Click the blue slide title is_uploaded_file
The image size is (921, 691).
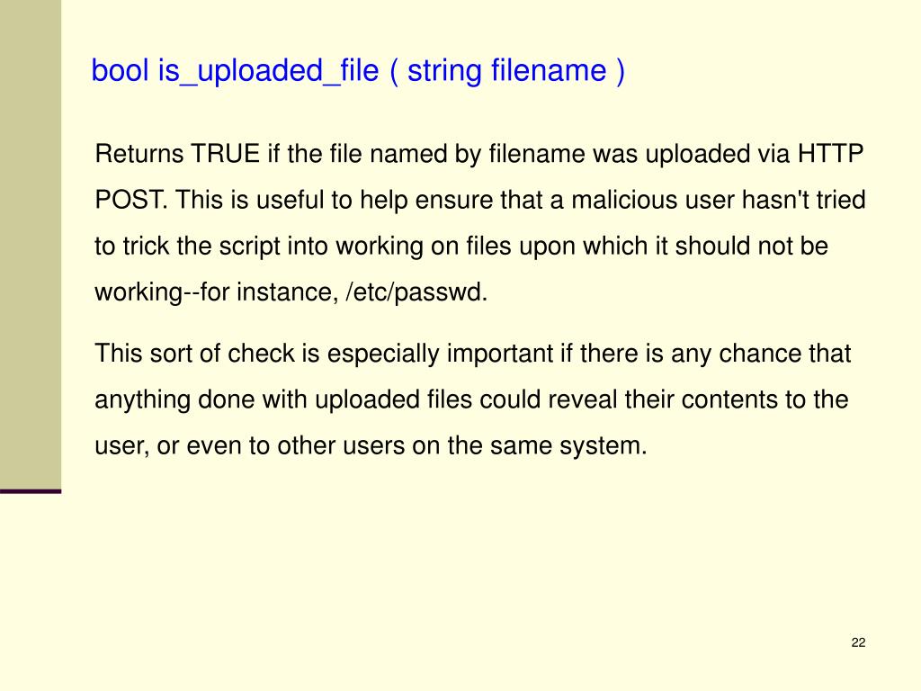358,72
